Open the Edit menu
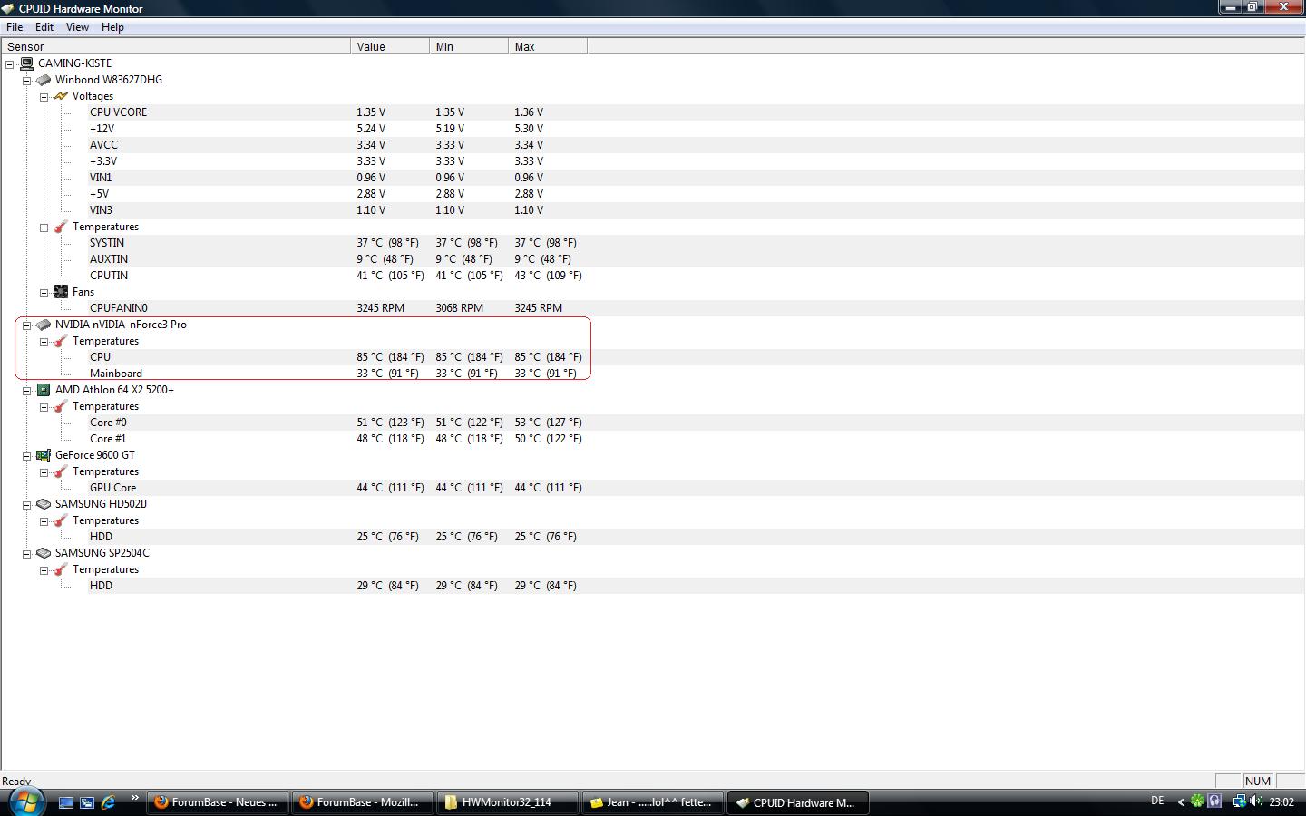This screenshot has width=1306, height=816. [44, 27]
